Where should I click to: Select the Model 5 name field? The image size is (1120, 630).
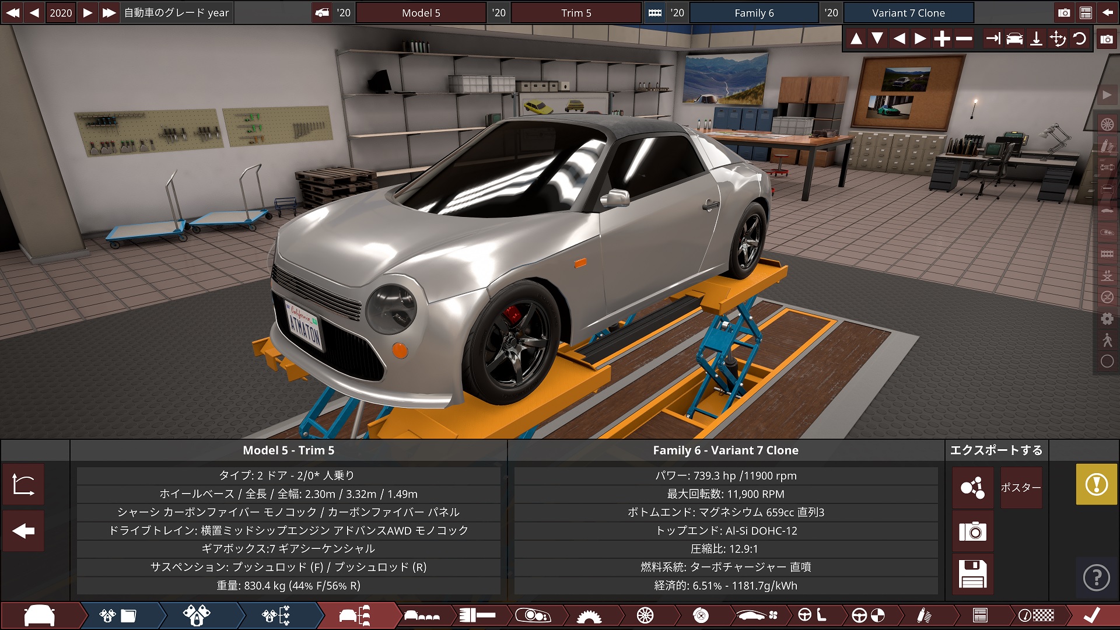coord(421,13)
